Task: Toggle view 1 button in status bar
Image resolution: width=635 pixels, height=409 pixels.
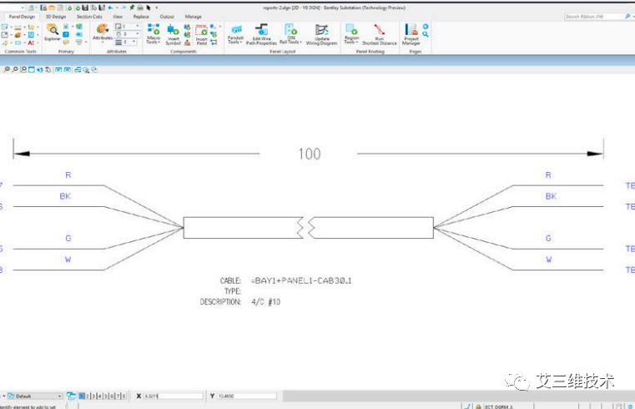Action: (x=82, y=396)
